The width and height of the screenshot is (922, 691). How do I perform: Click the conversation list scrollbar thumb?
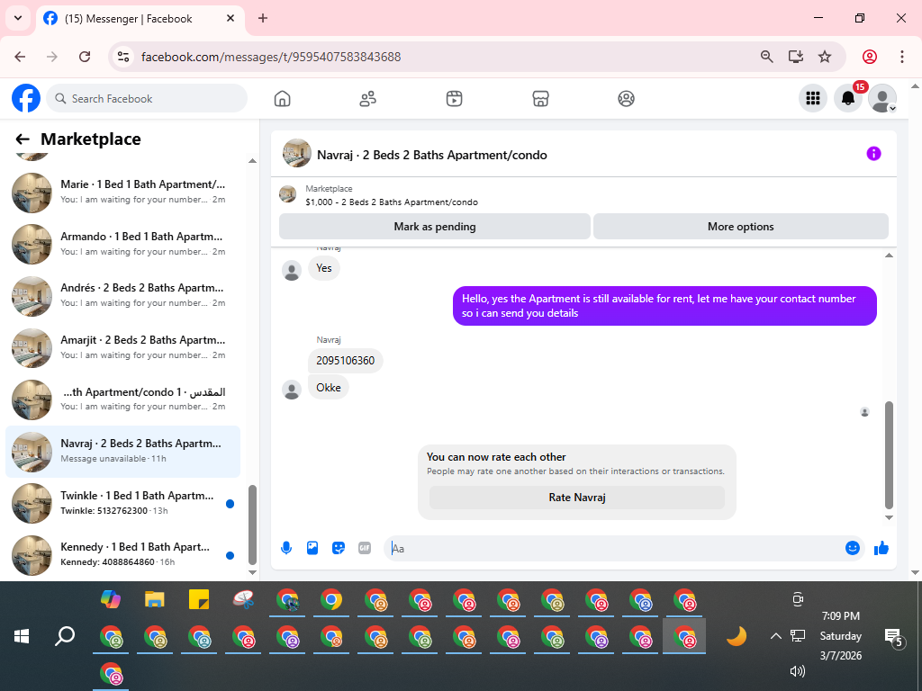pyautogui.click(x=253, y=525)
